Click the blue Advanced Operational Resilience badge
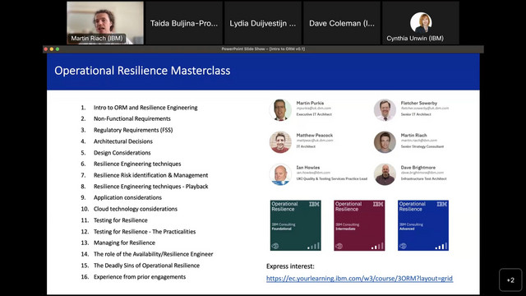Screen dimensions: 526x296 click(x=423, y=225)
